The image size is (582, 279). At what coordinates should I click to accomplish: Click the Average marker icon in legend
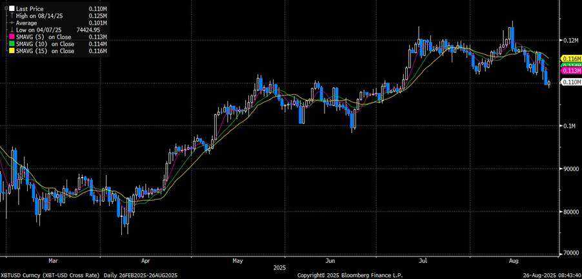coord(13,23)
